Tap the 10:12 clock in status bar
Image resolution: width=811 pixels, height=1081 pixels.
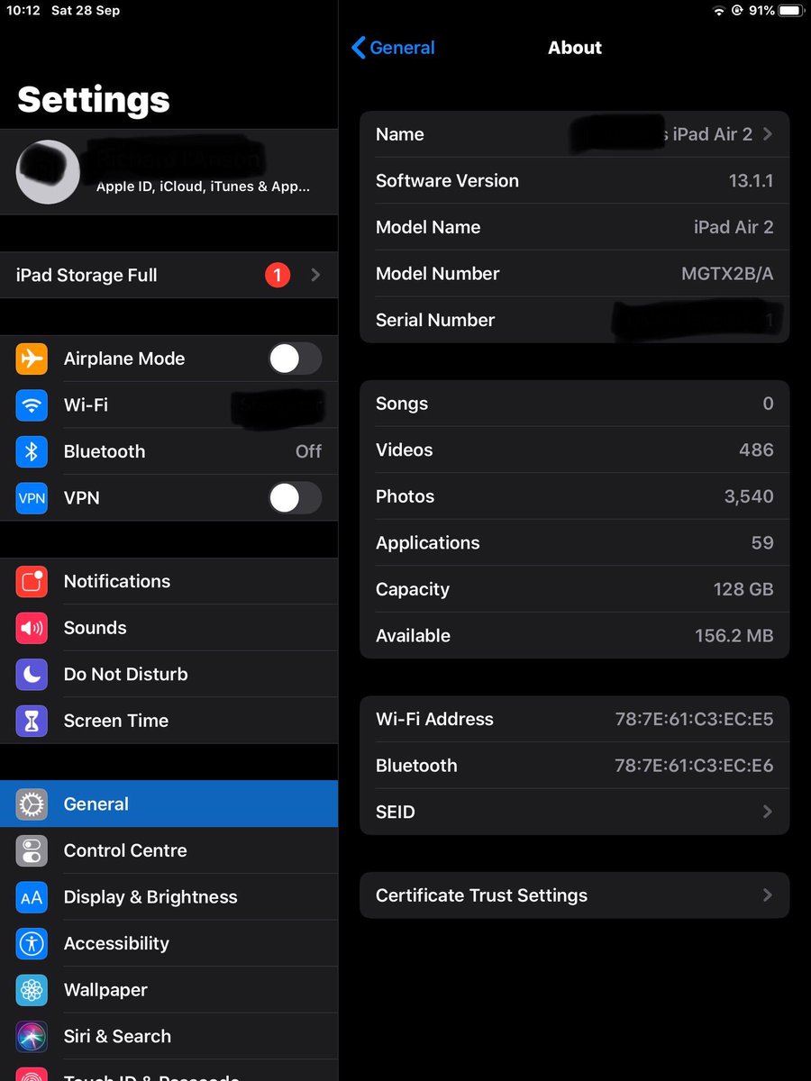click(x=23, y=11)
